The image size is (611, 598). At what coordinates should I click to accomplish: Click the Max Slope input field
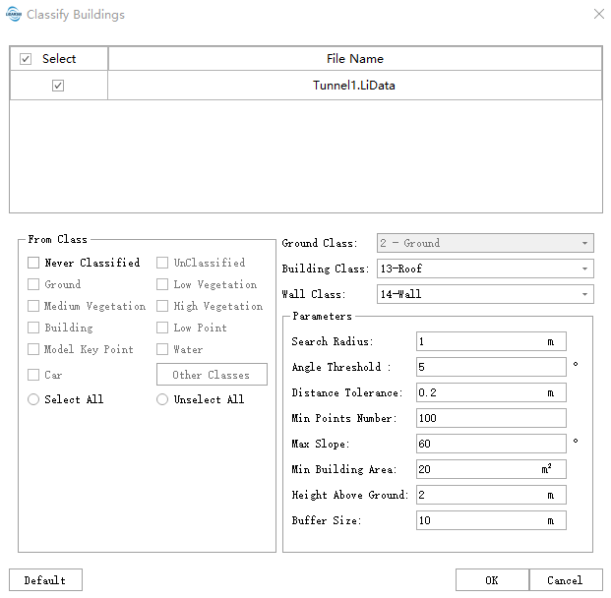[x=490, y=444]
